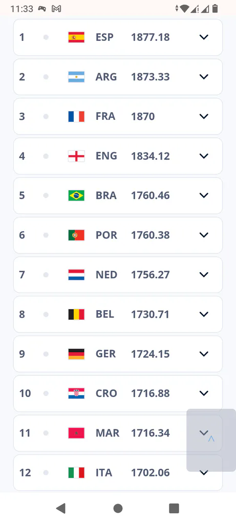The width and height of the screenshot is (236, 524).
Task: Expand the BEL ranking row chevron
Action: point(204,314)
